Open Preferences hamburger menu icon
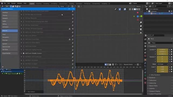Screen dimensions: 173x97 click(3, 67)
